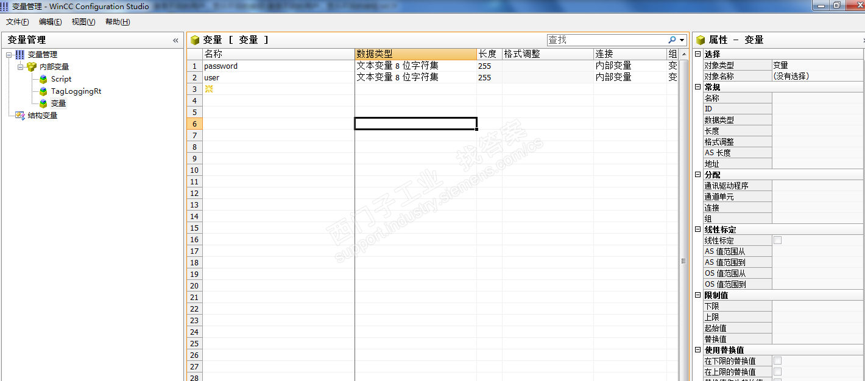Click the Script tag group icon
This screenshot has width=865, height=381.
[x=43, y=79]
